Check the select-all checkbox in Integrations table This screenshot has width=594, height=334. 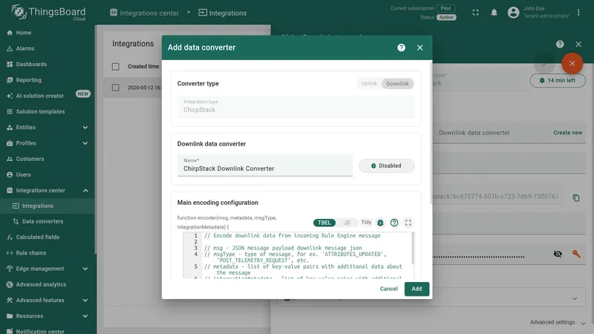click(116, 67)
